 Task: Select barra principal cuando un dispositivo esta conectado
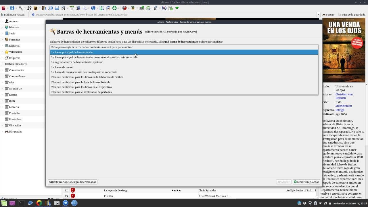pyautogui.click(x=184, y=57)
